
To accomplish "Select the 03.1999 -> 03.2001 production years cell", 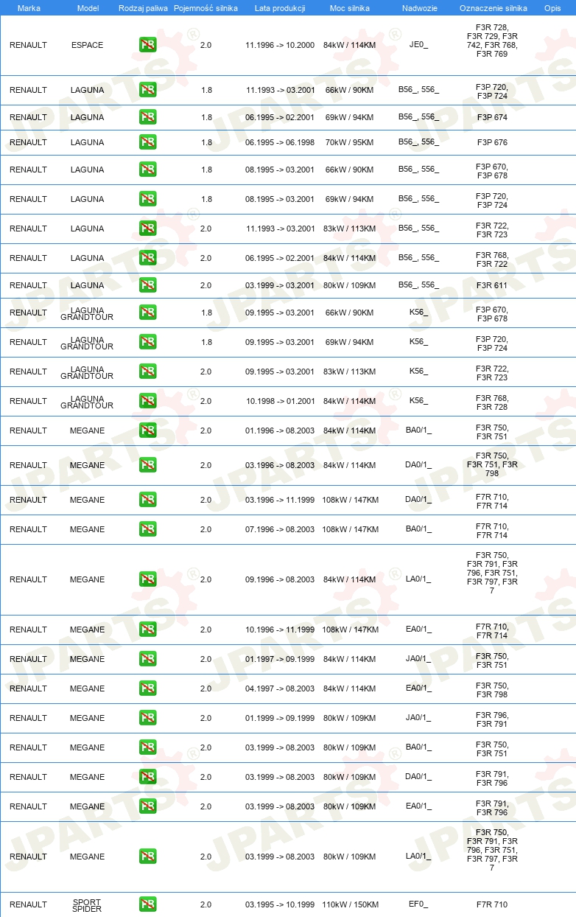I will pyautogui.click(x=280, y=285).
